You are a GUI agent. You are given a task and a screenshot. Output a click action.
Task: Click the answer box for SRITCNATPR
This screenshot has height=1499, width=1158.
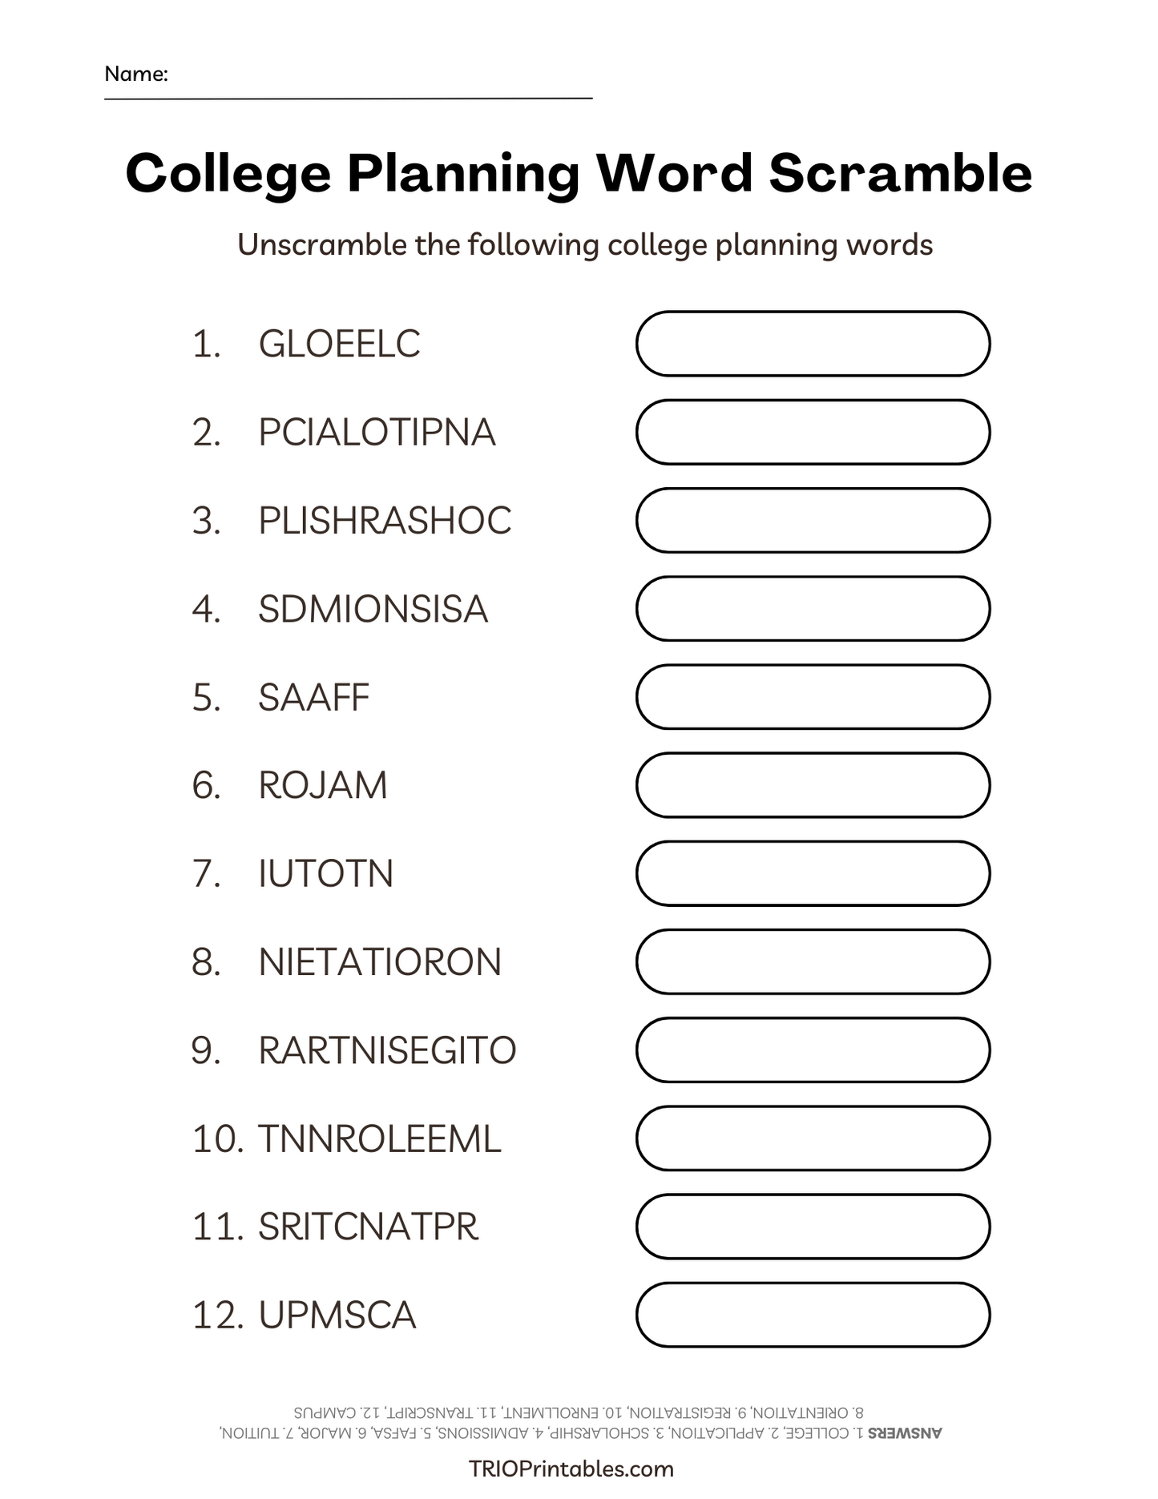tap(813, 1227)
